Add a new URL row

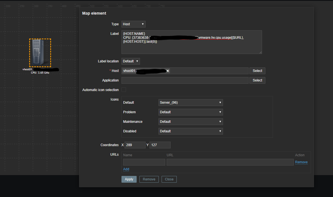(126, 169)
